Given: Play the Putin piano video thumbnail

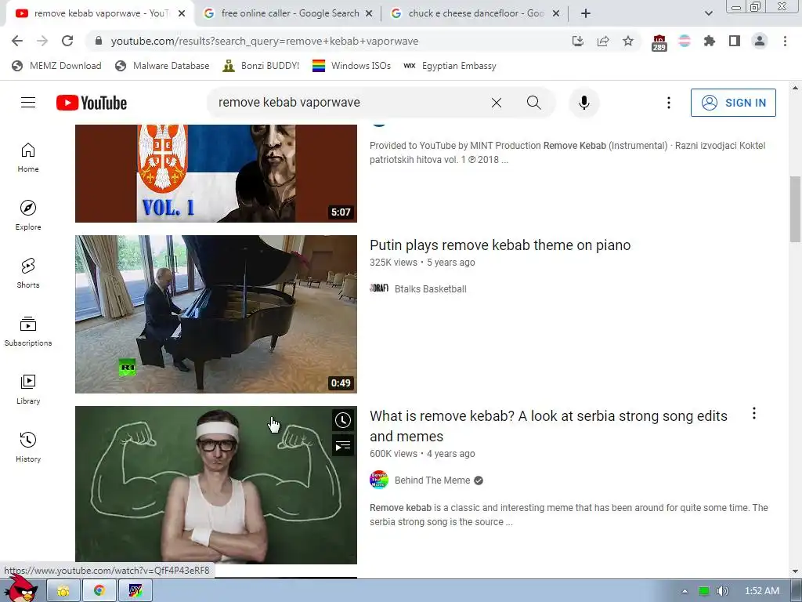Looking at the screenshot, I should coord(216,314).
